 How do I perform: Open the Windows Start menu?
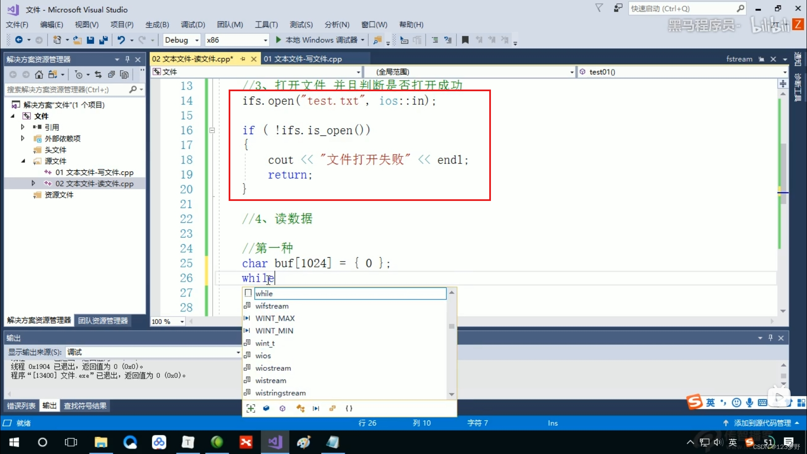(x=14, y=442)
